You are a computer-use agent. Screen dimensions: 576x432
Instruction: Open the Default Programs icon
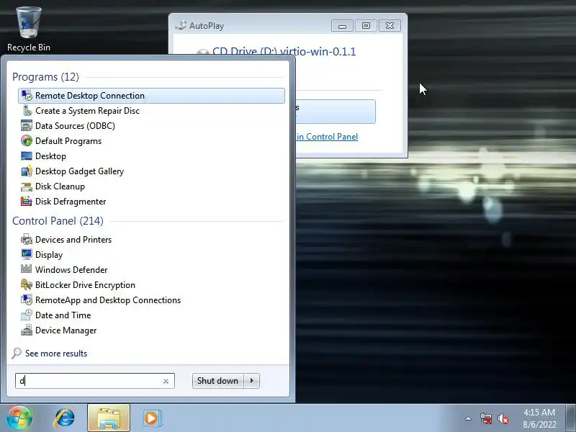point(27,140)
